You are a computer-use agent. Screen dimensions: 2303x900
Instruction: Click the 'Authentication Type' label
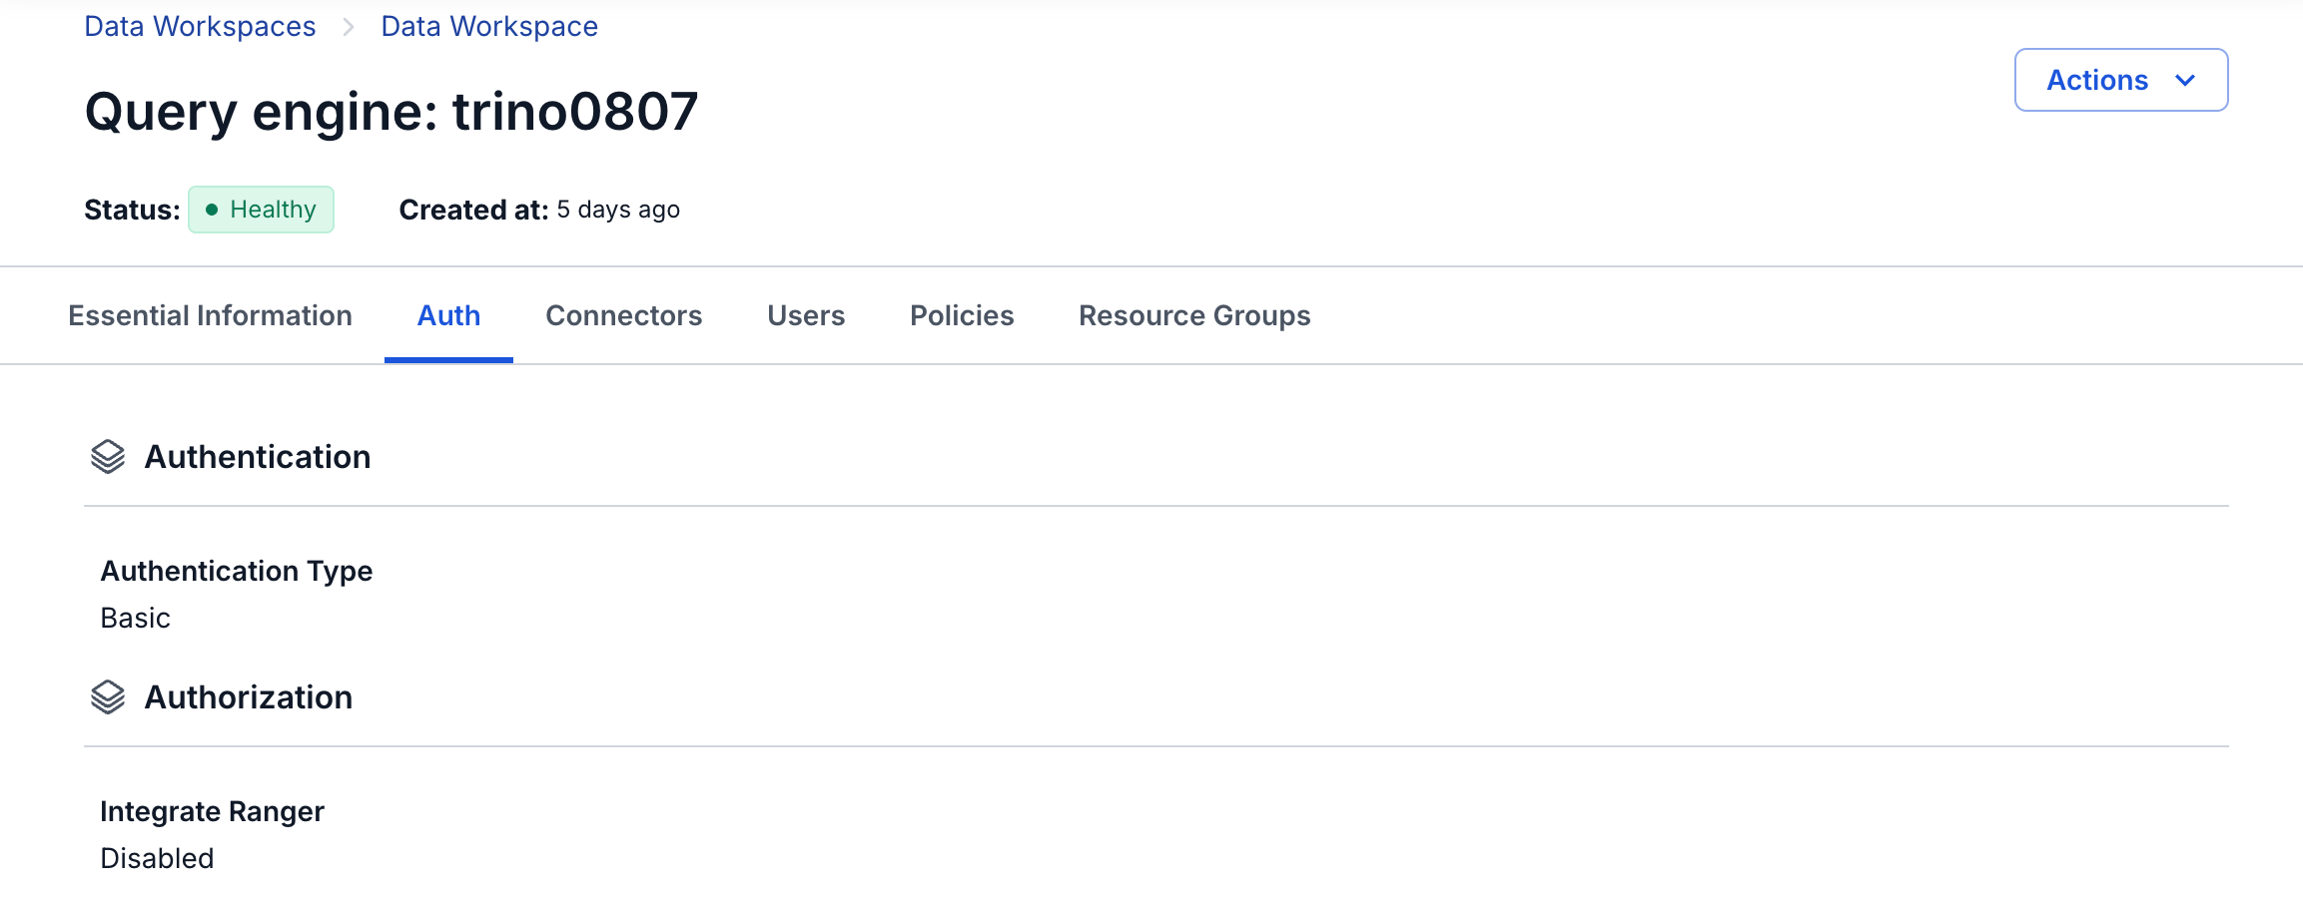[x=237, y=571]
